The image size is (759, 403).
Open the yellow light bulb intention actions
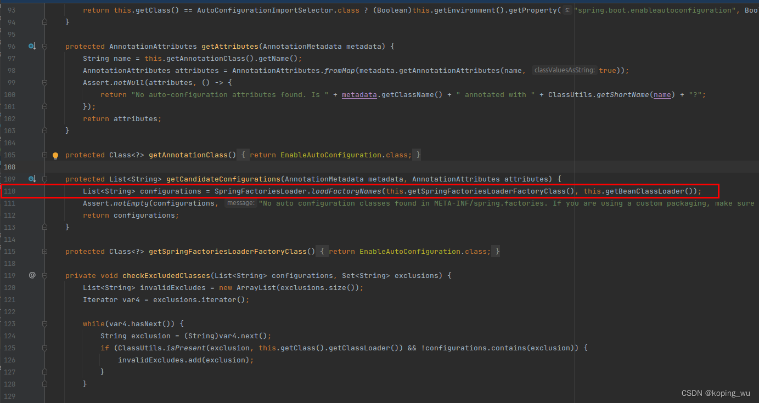point(55,155)
